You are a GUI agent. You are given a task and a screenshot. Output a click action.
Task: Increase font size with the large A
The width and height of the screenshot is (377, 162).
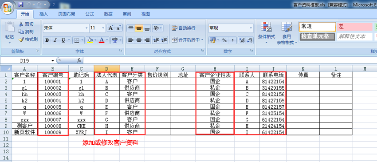coord(110,28)
